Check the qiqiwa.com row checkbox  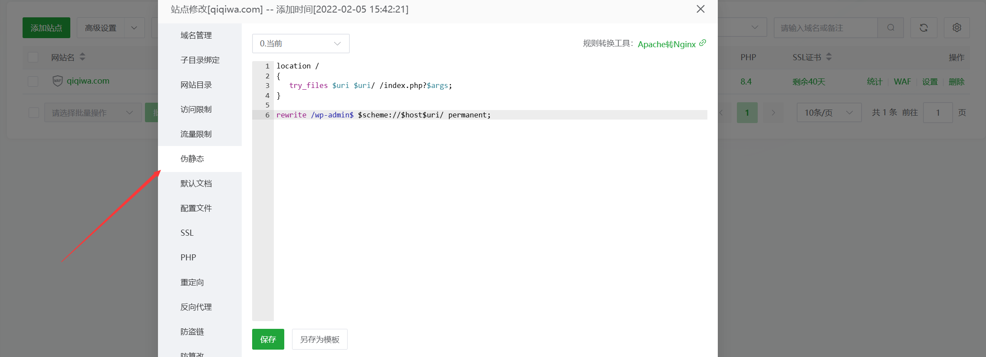click(33, 81)
